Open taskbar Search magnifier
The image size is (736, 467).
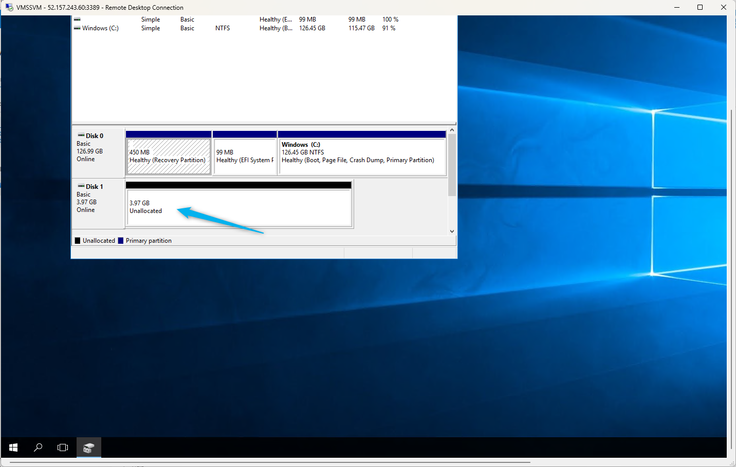pyautogui.click(x=38, y=447)
